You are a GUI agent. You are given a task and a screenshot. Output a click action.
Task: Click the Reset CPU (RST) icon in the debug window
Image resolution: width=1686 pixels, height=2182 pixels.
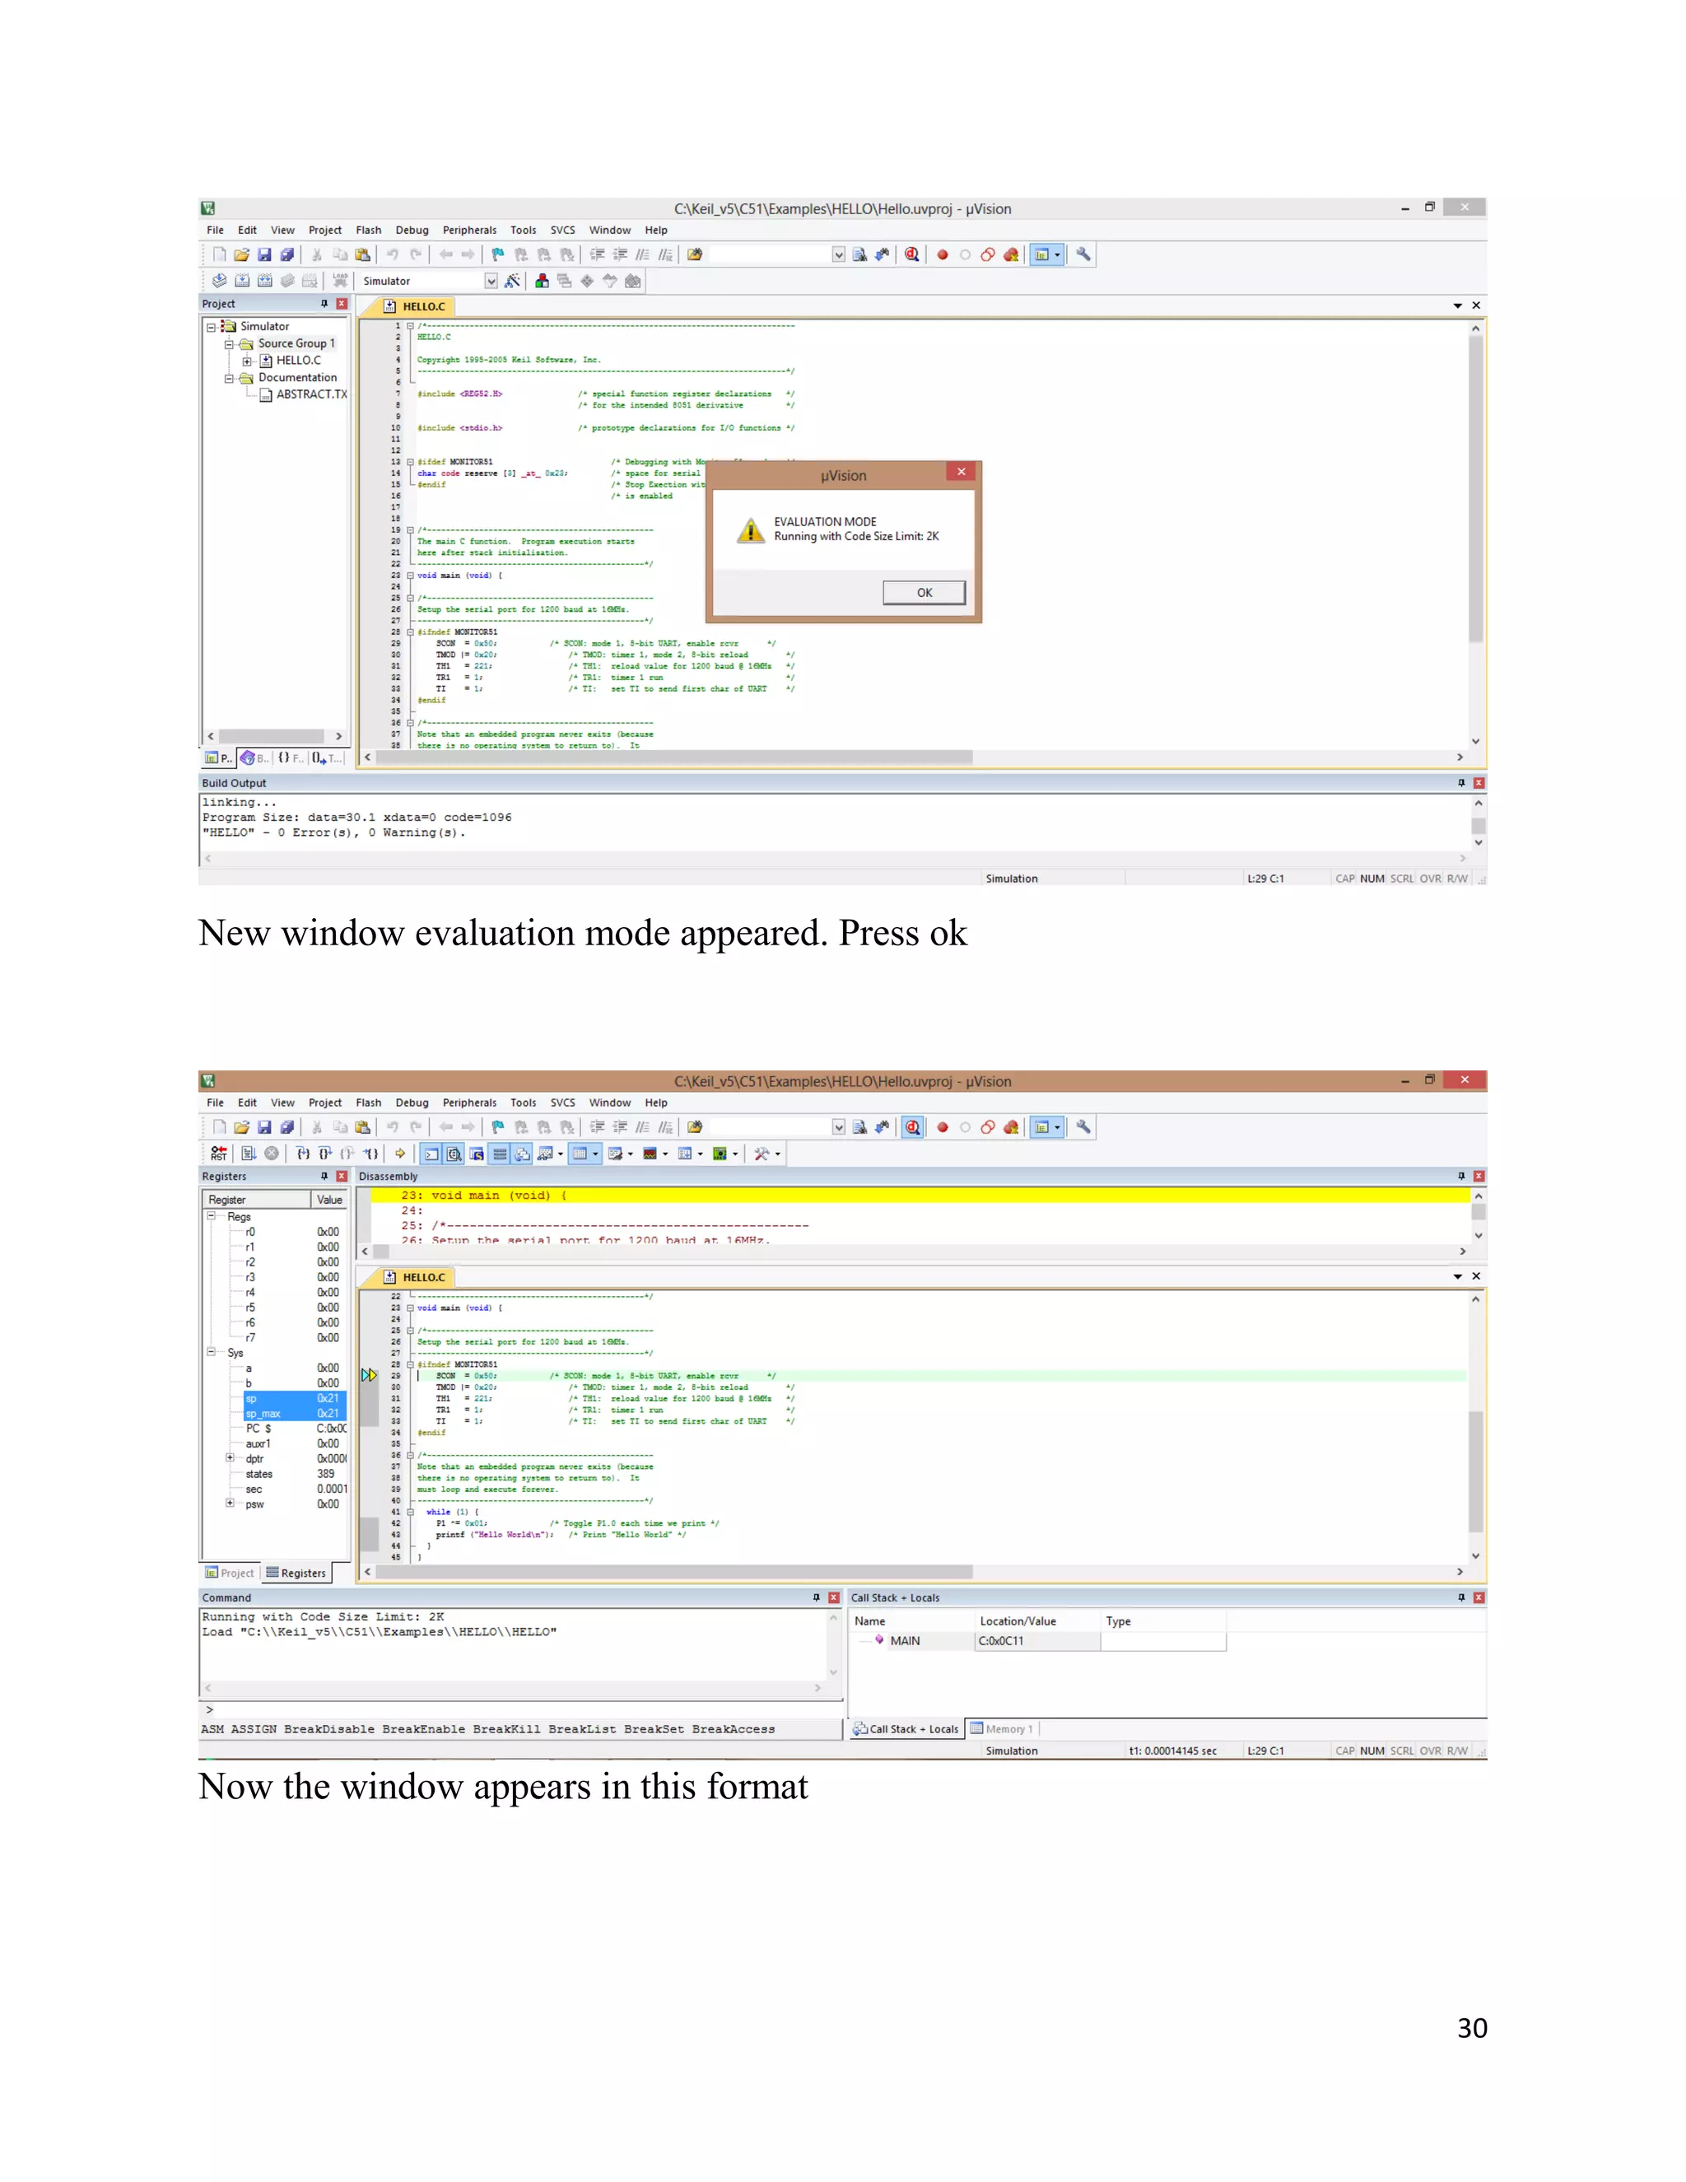point(219,1153)
